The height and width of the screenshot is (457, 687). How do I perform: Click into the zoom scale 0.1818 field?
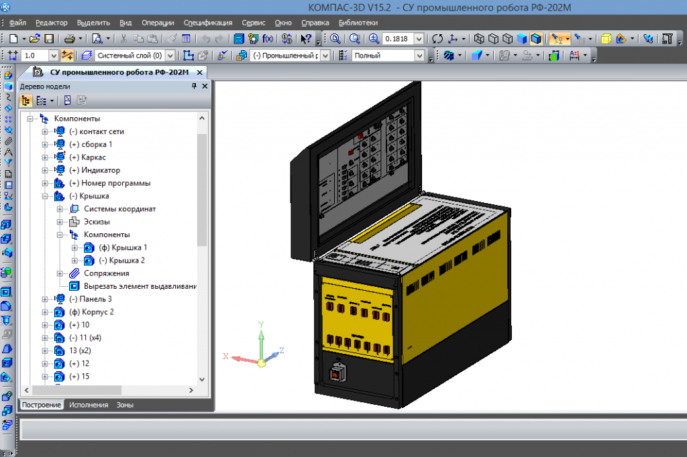click(x=398, y=38)
